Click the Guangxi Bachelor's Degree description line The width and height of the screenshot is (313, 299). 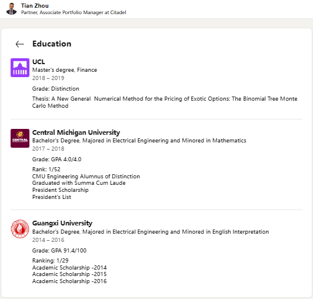click(x=151, y=232)
